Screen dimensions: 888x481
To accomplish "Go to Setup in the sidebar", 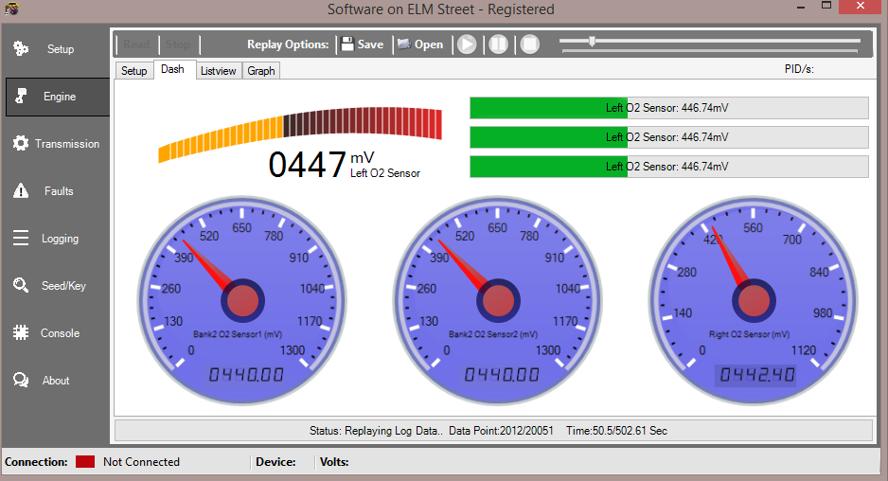I will click(x=61, y=49).
